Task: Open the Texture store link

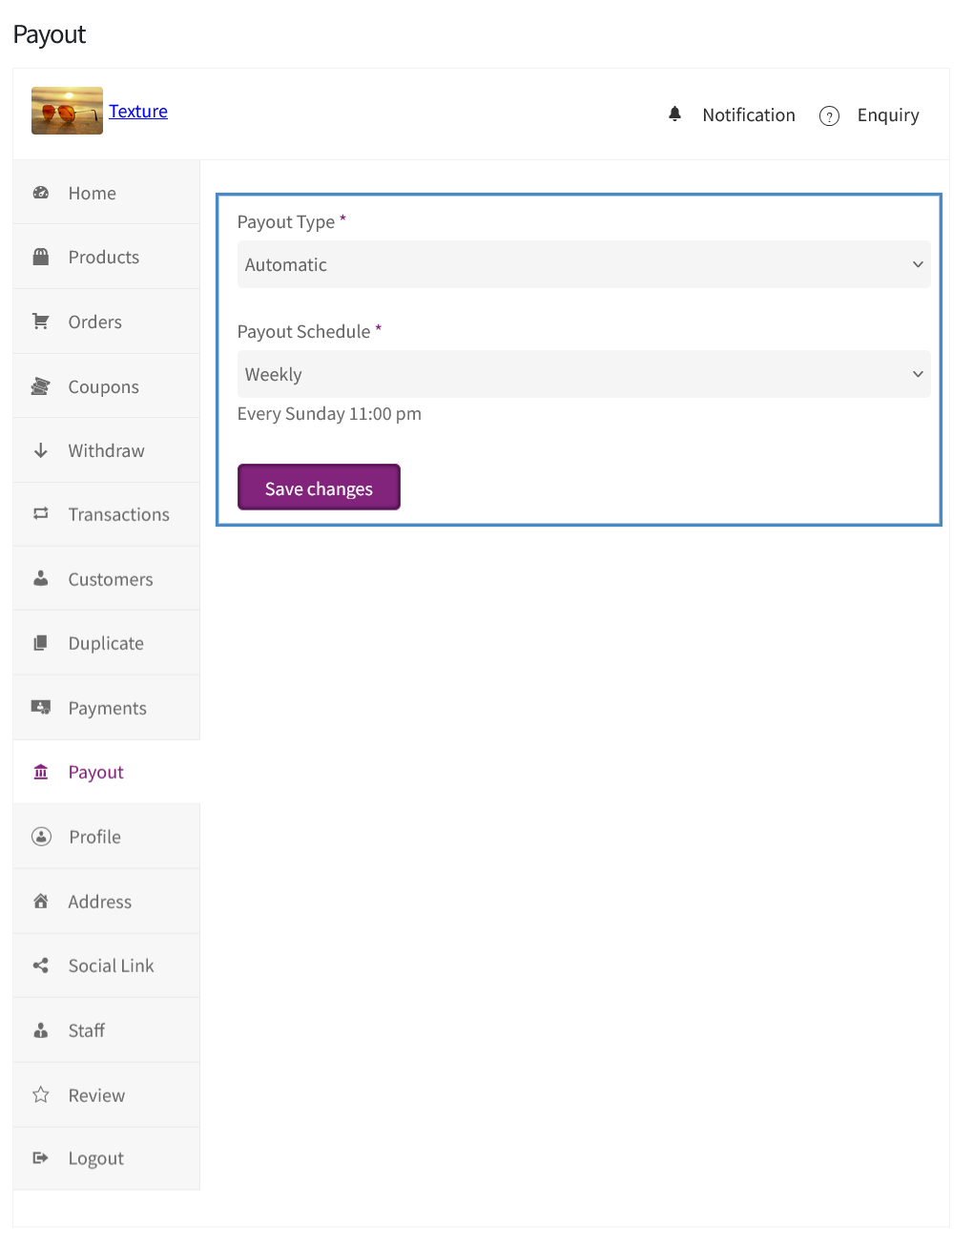Action: [x=137, y=111]
